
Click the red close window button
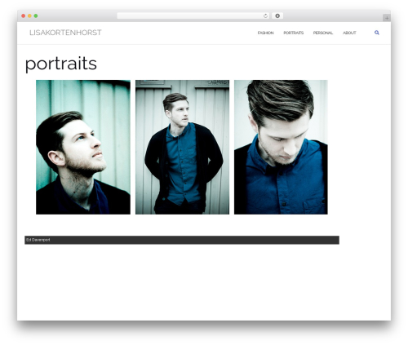(x=24, y=15)
